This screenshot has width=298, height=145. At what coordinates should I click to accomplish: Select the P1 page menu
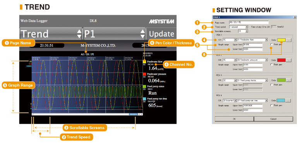[x=114, y=34]
